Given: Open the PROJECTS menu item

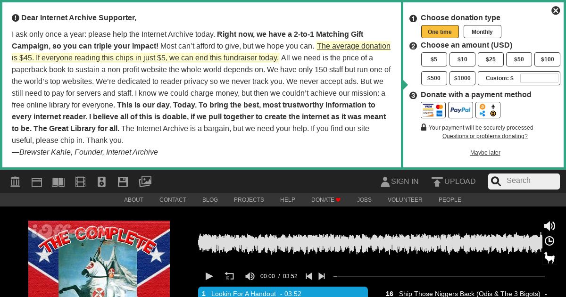Looking at the screenshot, I should click(249, 200).
